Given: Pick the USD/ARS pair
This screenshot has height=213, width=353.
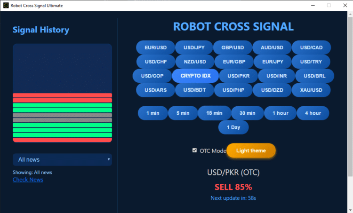Looking at the screenshot, I should (156, 90).
